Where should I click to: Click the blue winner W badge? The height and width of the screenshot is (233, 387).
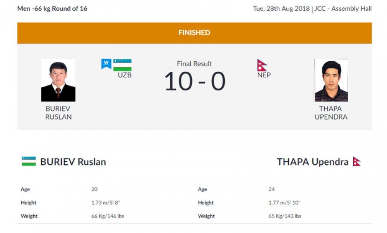[x=106, y=64]
